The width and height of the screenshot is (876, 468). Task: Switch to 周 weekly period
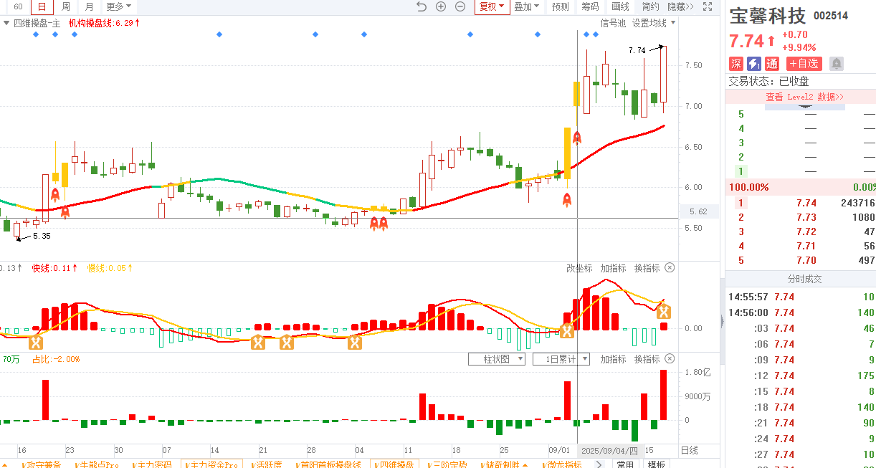[66, 7]
